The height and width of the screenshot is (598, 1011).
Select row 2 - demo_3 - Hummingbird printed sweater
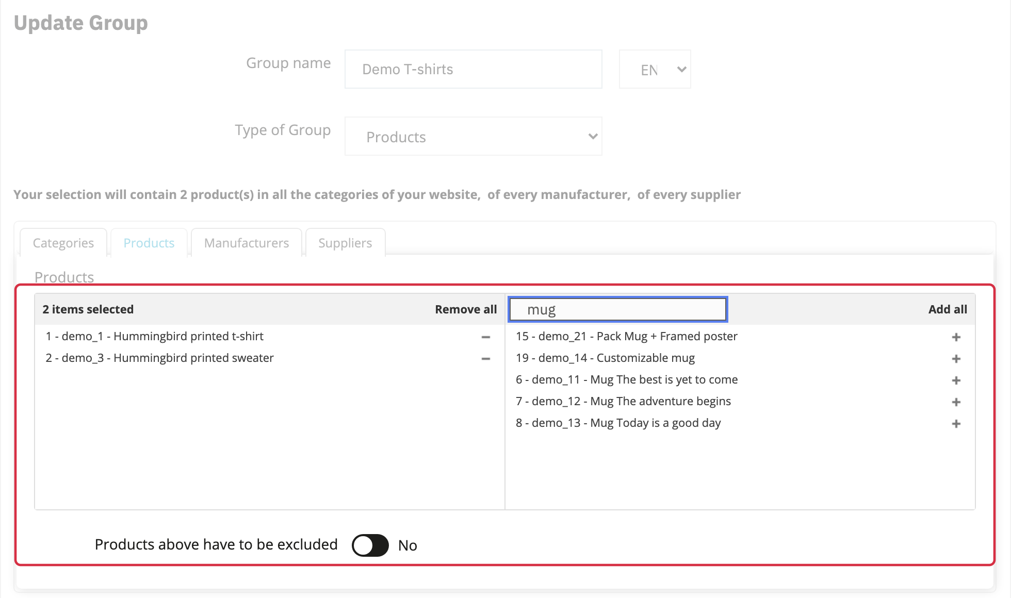click(x=270, y=358)
